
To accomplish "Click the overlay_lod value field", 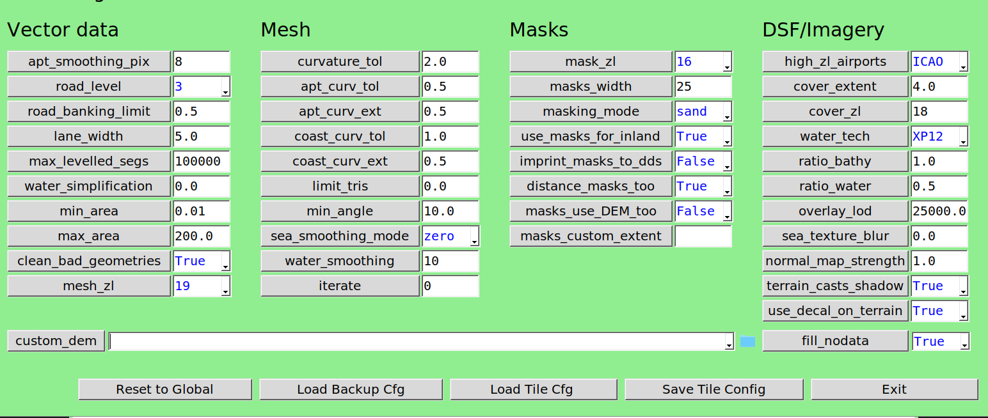I will pos(939,212).
